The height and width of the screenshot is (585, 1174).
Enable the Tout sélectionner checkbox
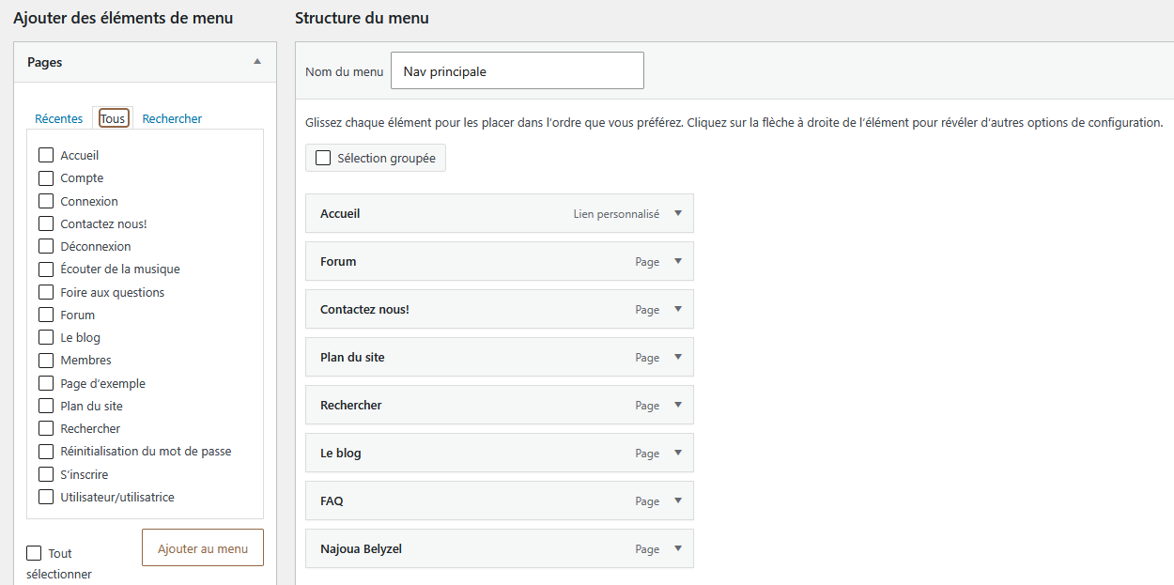tap(34, 553)
